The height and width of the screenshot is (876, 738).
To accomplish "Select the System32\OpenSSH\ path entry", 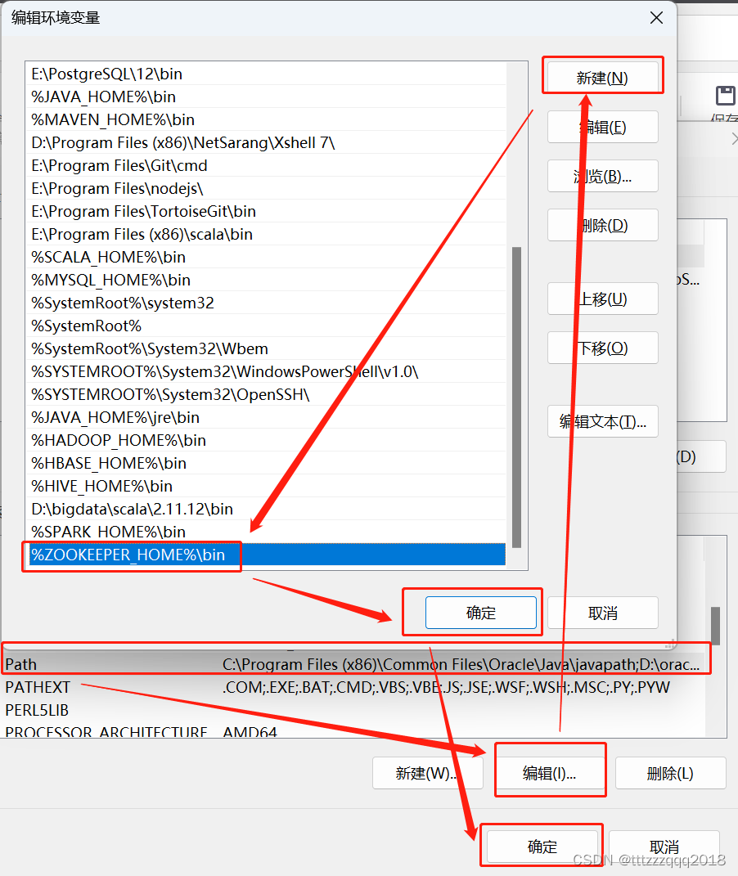I will click(x=266, y=394).
